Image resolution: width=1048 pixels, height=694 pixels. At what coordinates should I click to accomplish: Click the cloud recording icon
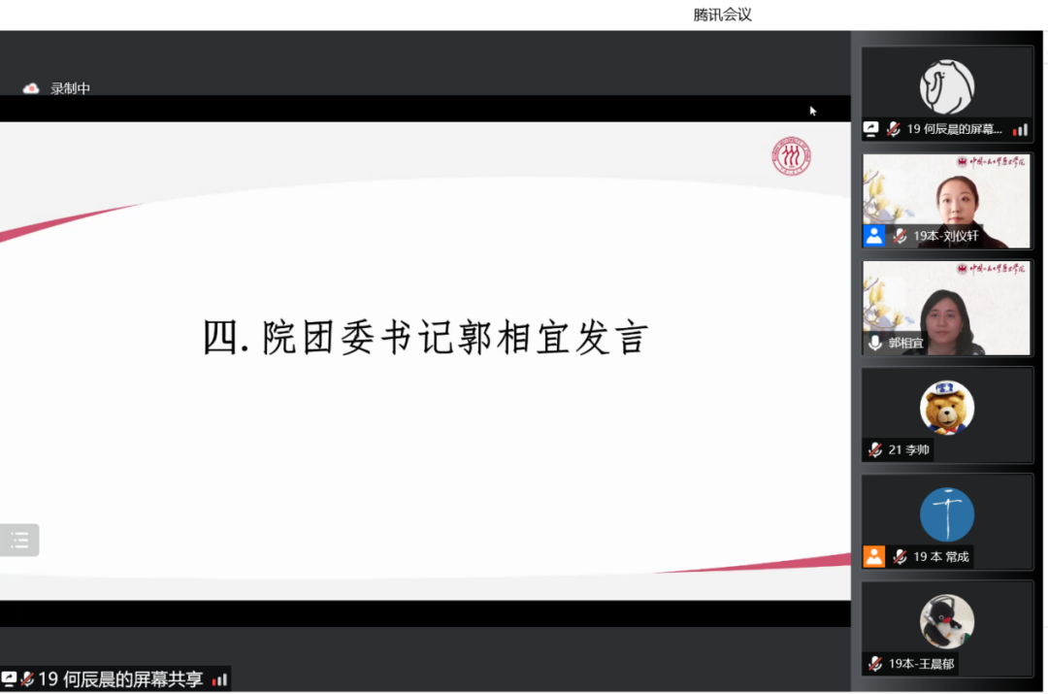[31, 88]
